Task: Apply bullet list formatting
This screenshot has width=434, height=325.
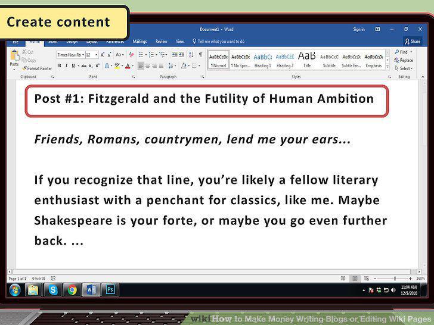Action: pos(141,55)
